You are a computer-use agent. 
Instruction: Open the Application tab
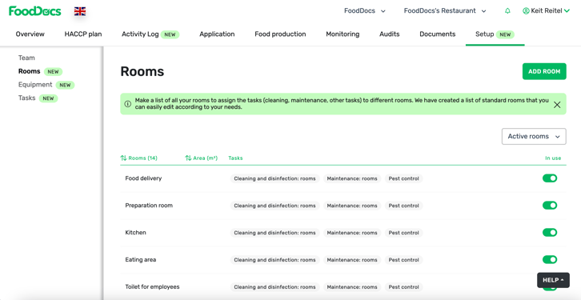217,34
